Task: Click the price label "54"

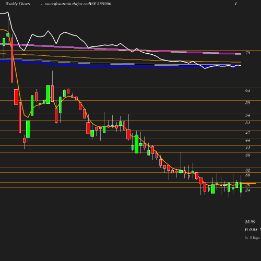Action: click(248, 115)
